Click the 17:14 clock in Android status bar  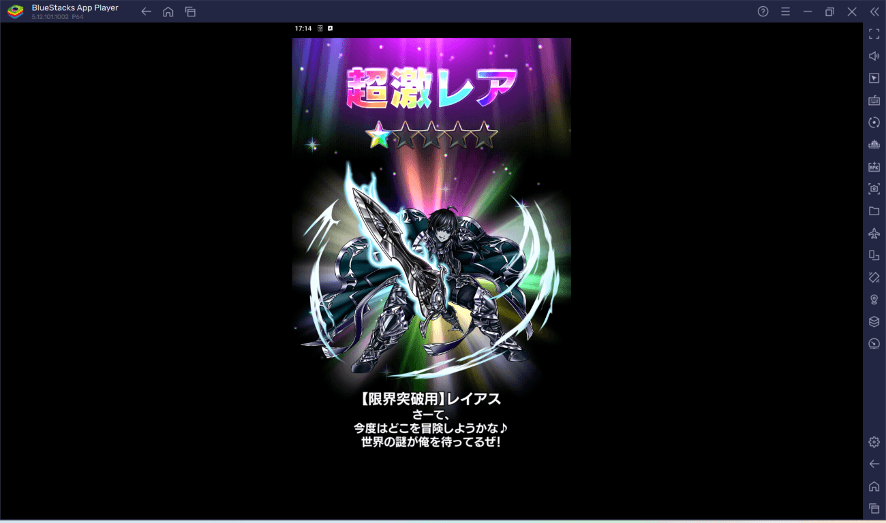point(303,29)
